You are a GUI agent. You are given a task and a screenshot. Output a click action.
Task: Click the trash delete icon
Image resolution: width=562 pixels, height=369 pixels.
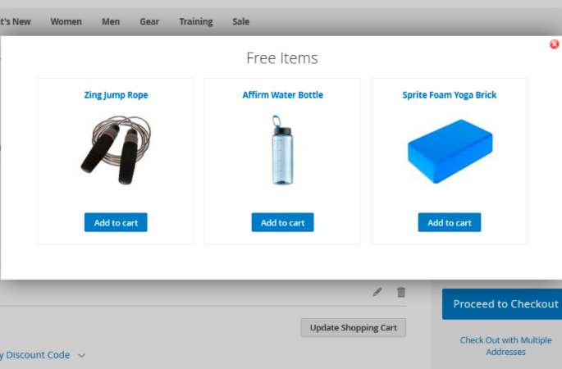[x=401, y=292]
